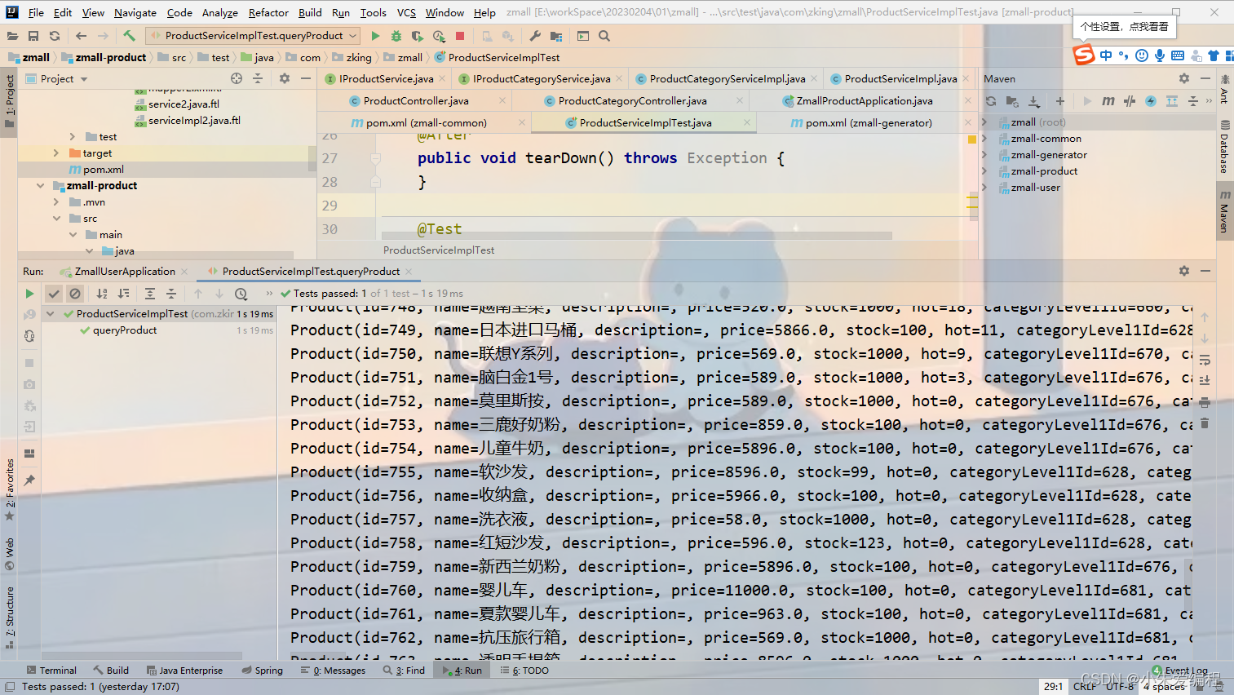Click the Build project hammer icon
This screenshot has height=695, width=1234.
point(129,36)
